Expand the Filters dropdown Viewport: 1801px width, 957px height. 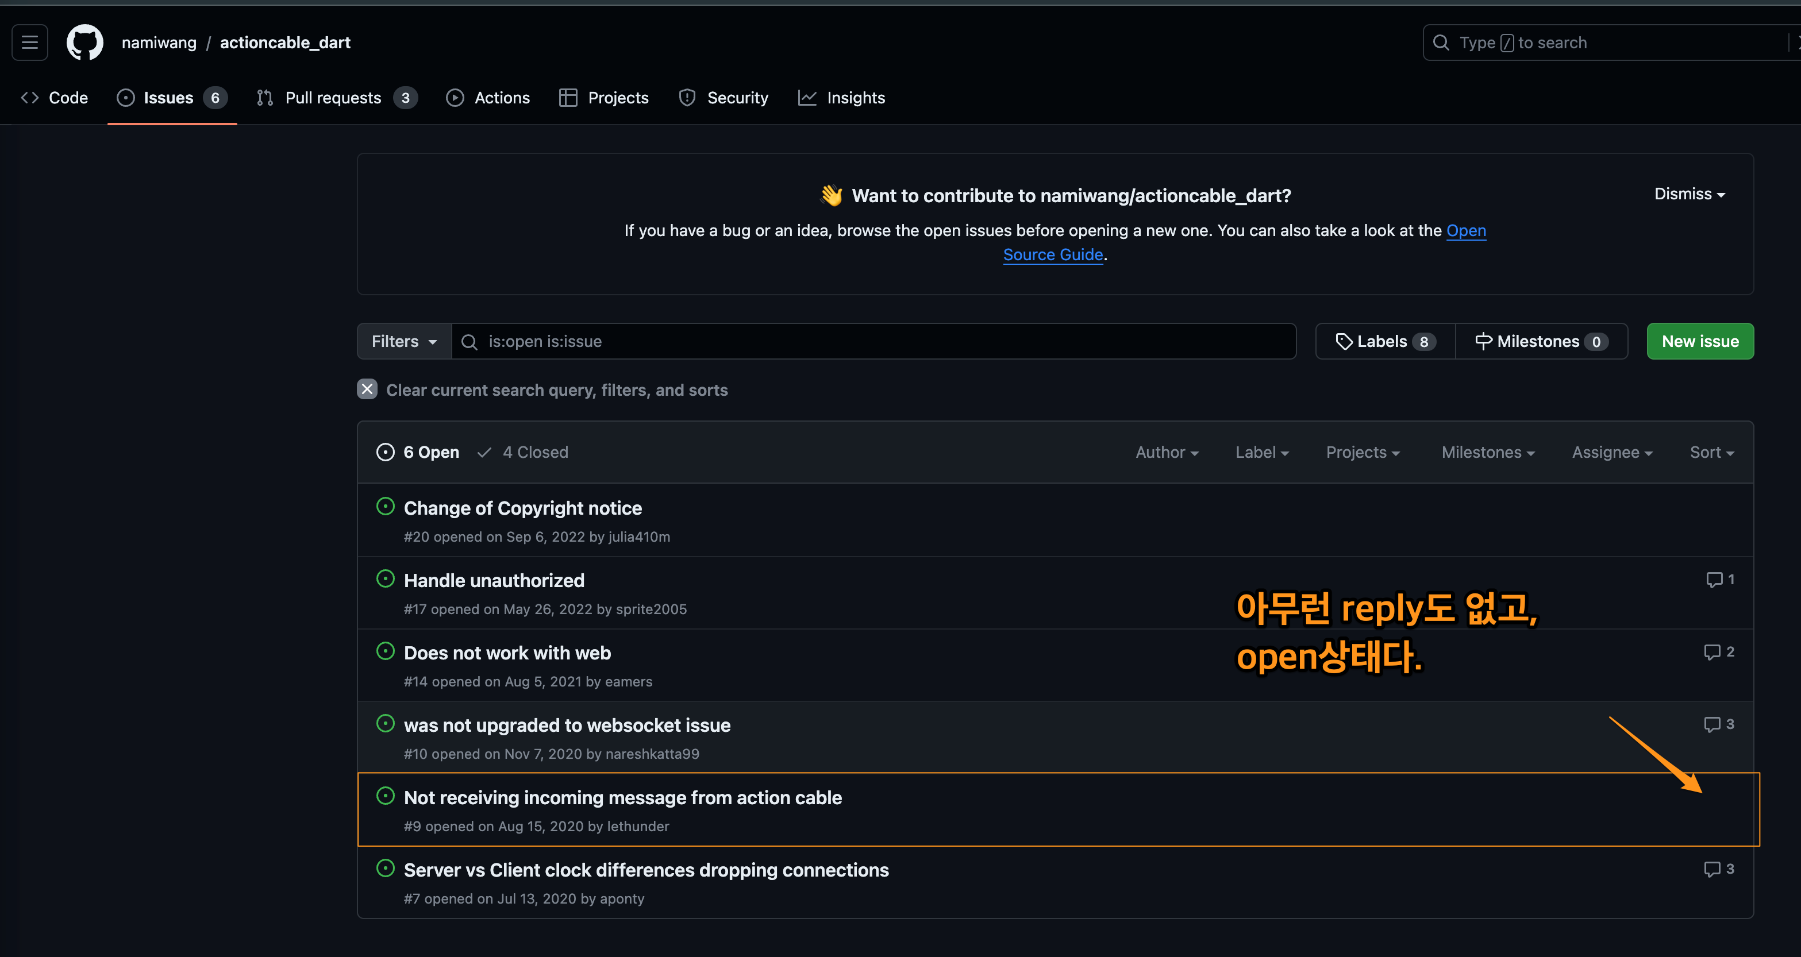click(404, 341)
